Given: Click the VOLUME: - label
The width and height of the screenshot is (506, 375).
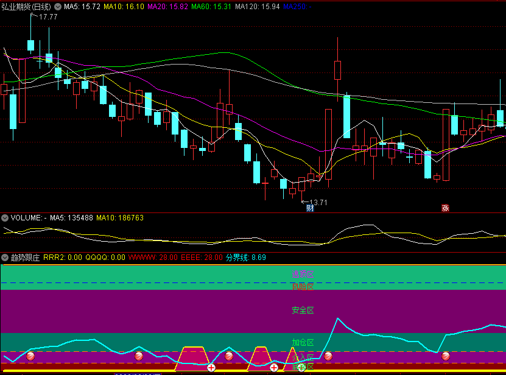Looking at the screenshot, I should pyautogui.click(x=29, y=218).
